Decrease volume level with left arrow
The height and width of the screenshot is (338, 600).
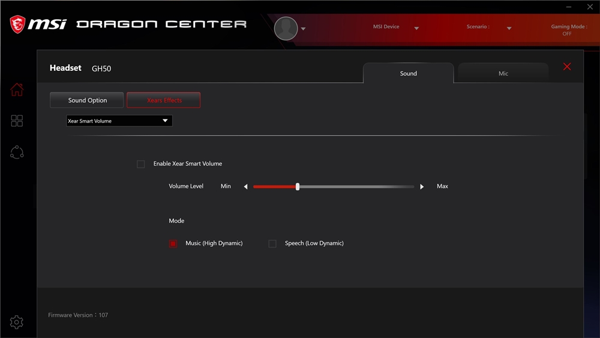tap(245, 187)
